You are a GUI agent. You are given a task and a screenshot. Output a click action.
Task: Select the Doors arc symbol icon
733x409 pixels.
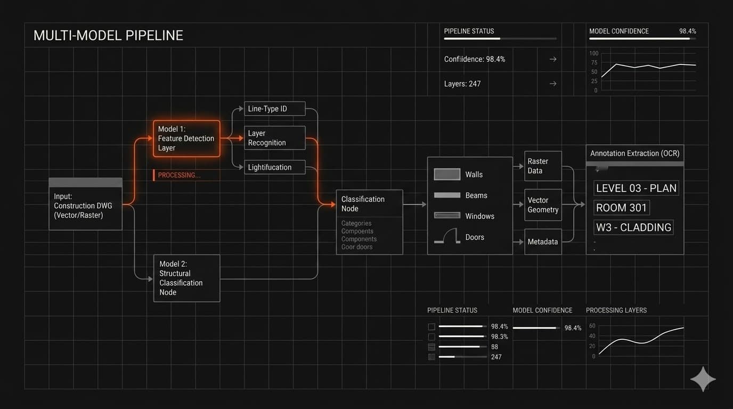pyautogui.click(x=447, y=235)
